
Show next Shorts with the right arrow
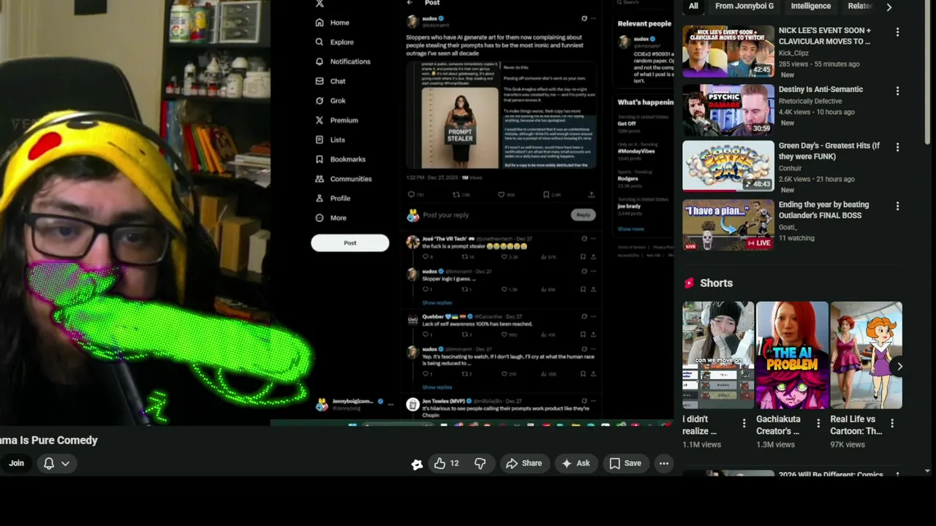pyautogui.click(x=899, y=367)
